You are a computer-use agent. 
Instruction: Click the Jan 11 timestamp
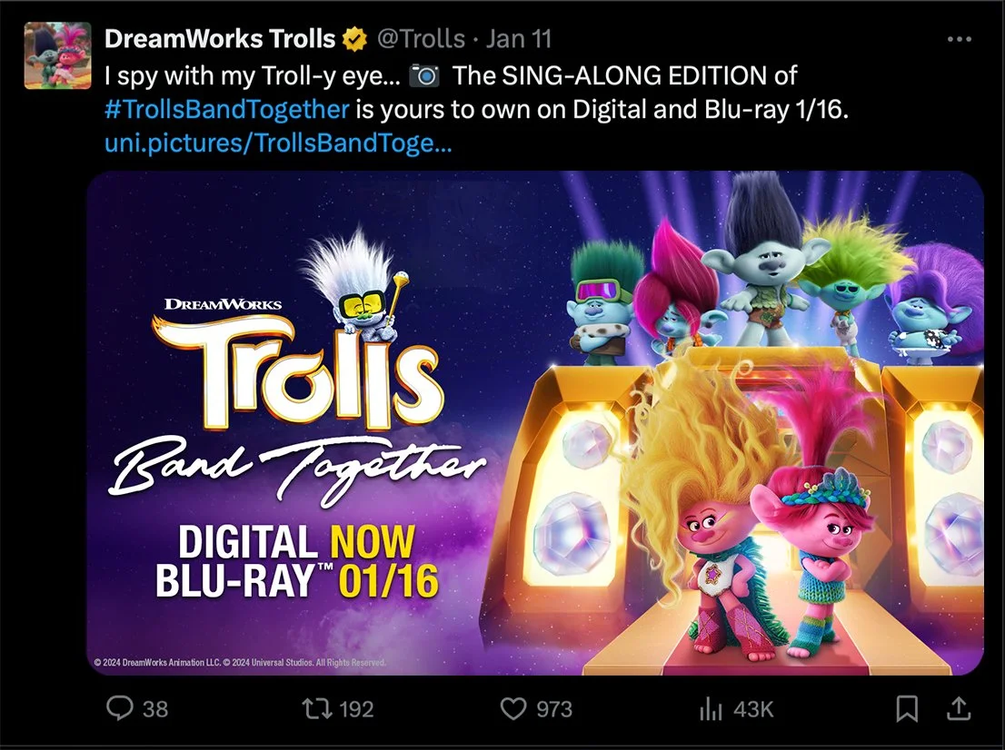tap(519, 39)
